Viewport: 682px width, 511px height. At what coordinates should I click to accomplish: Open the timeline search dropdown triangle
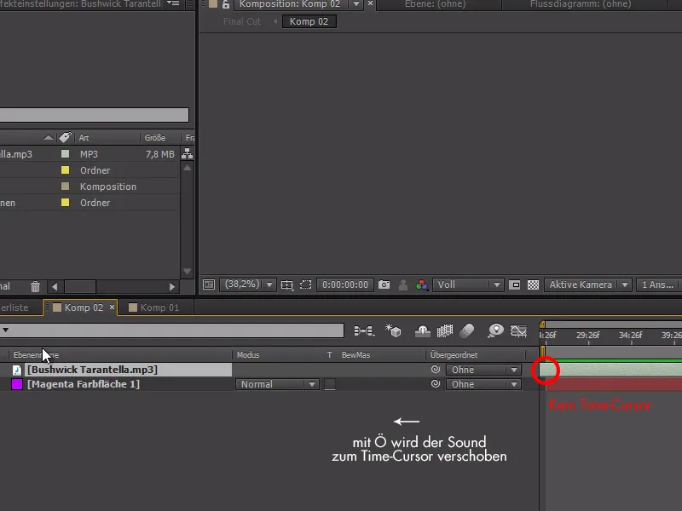[5, 330]
